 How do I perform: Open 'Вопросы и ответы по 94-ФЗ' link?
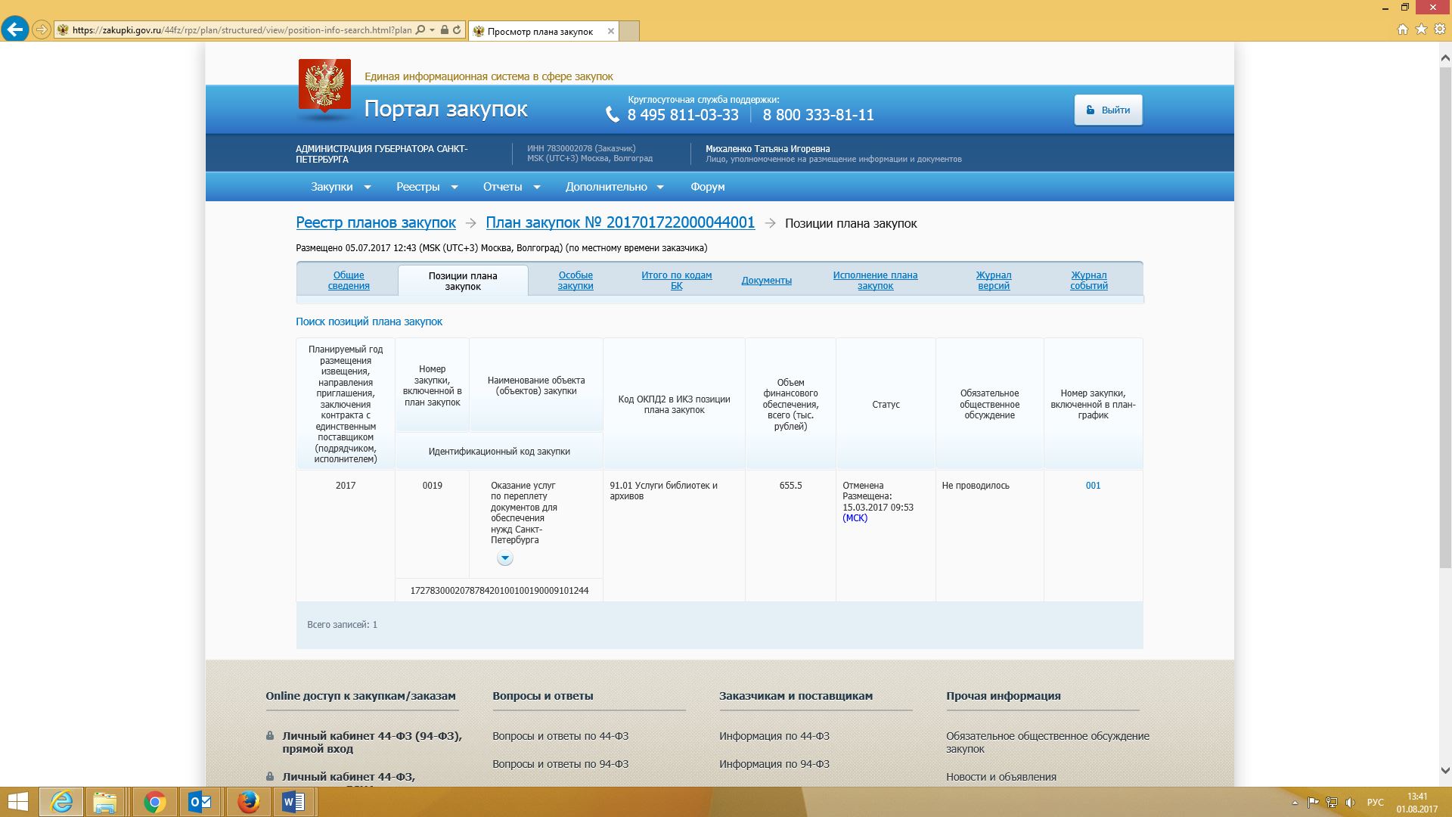point(560,764)
